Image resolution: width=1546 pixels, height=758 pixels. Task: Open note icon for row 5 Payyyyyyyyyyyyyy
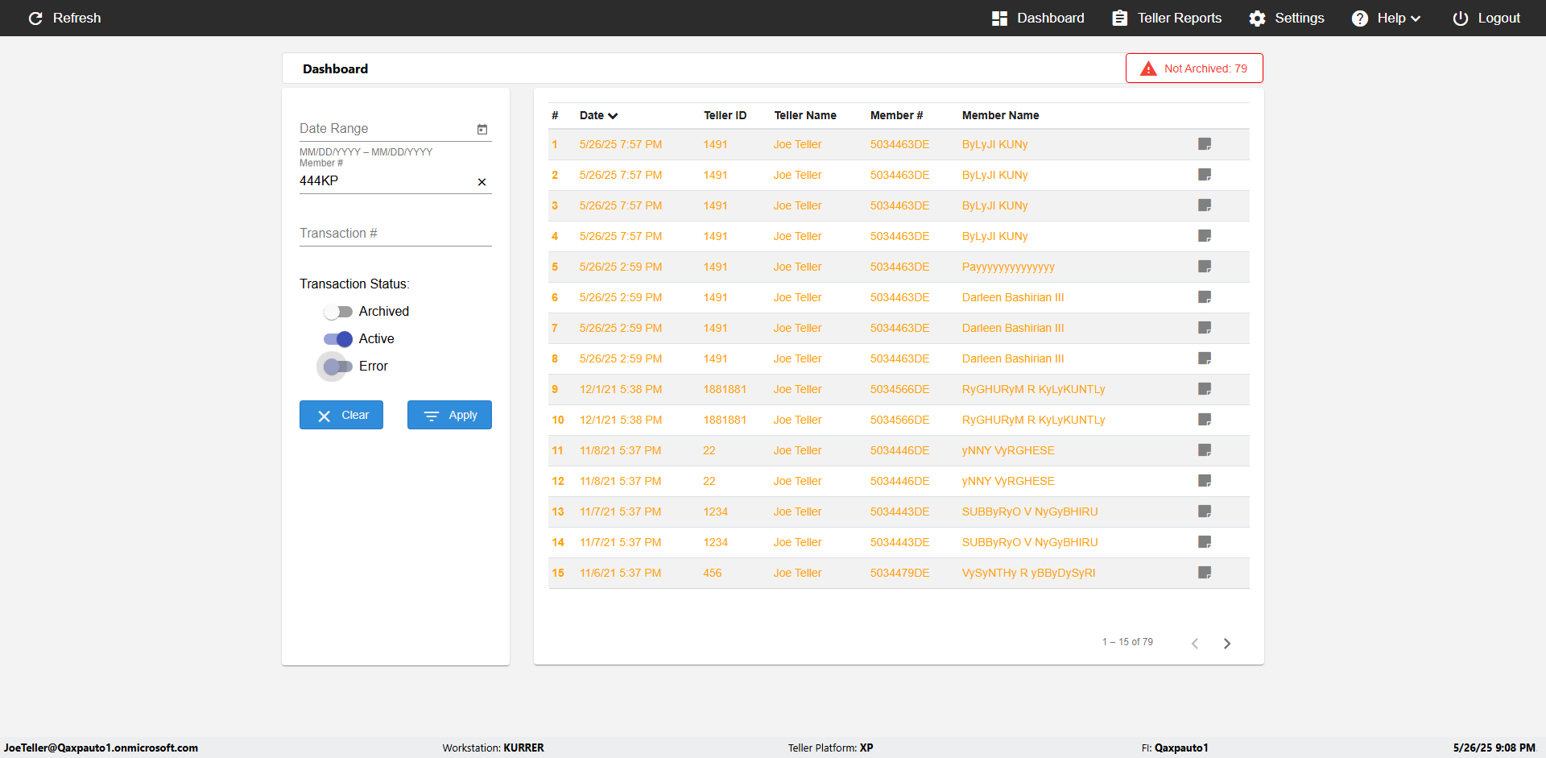[1205, 267]
